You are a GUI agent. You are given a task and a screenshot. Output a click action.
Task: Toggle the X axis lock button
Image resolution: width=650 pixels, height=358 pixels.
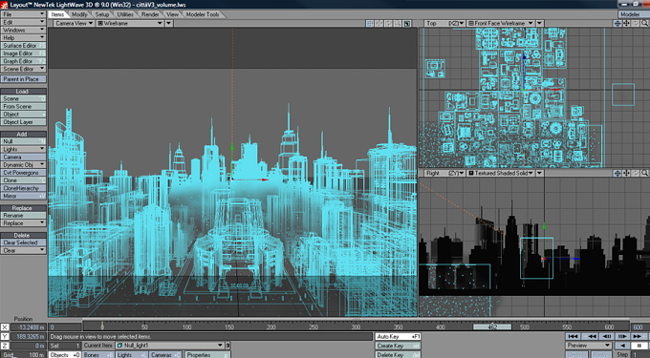(x=5, y=326)
